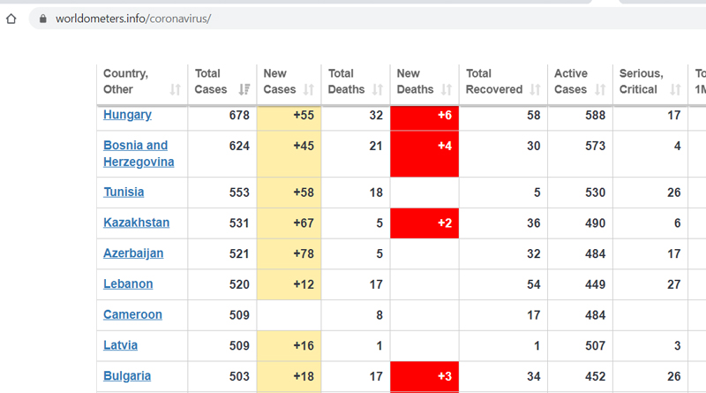Open the Cameroon country link
This screenshot has height=393, width=706.
tap(133, 314)
